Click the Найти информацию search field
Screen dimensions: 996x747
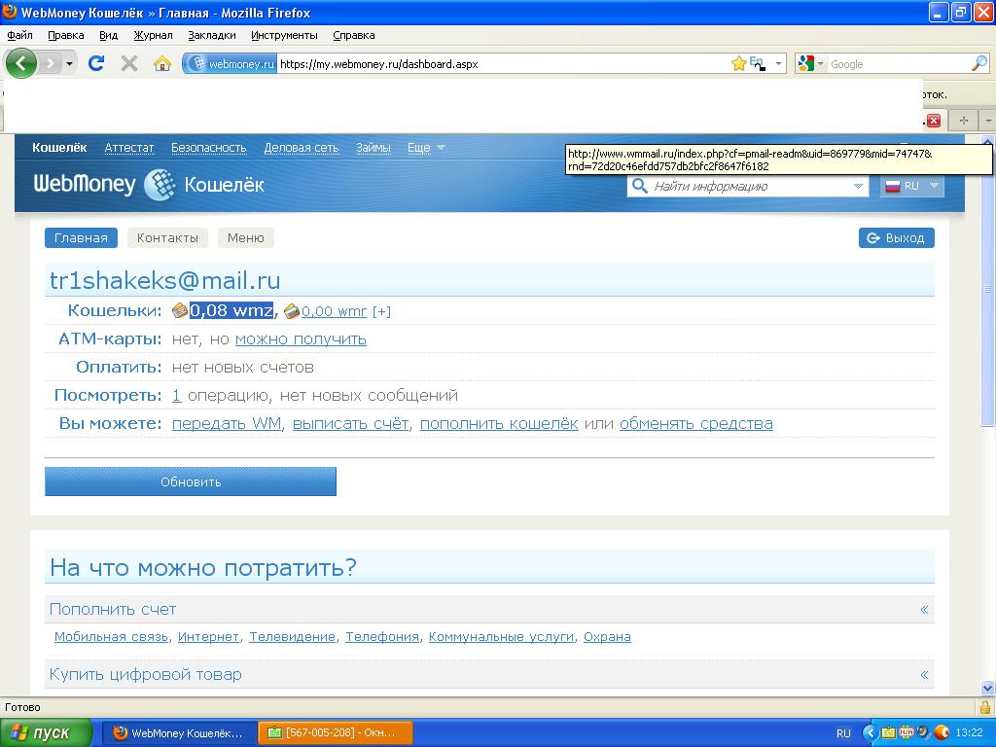coord(750,186)
